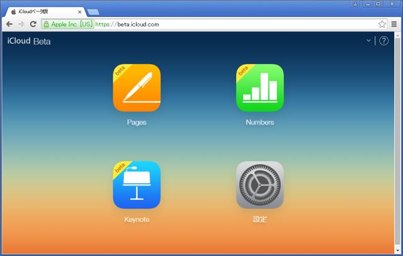Select the iCloudベータ版 tab

pos(46,11)
